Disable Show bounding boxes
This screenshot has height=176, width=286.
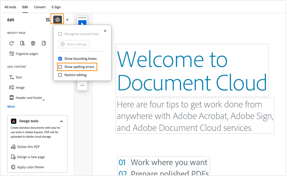pyautogui.click(x=60, y=59)
